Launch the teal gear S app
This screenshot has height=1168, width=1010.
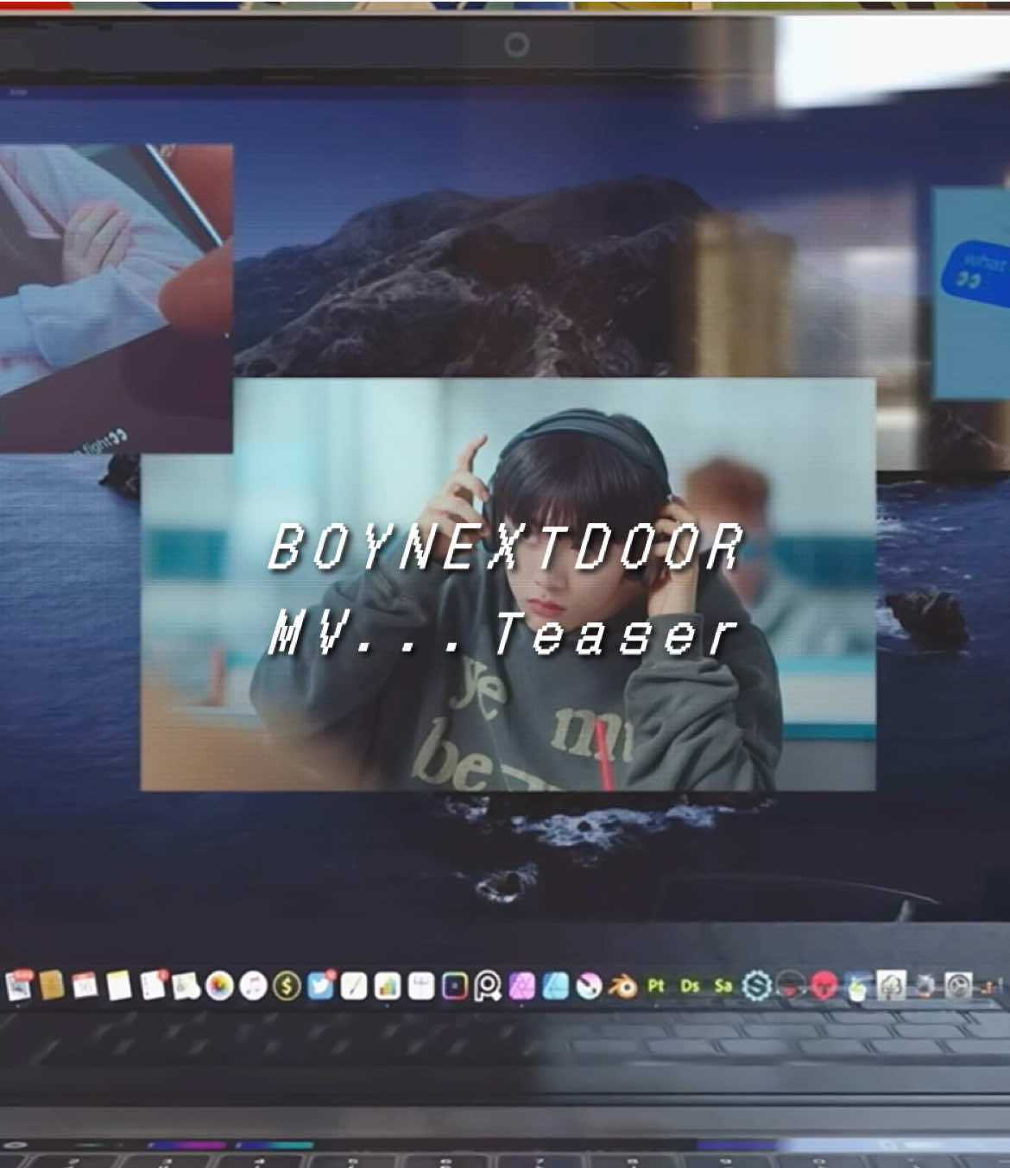point(756,986)
